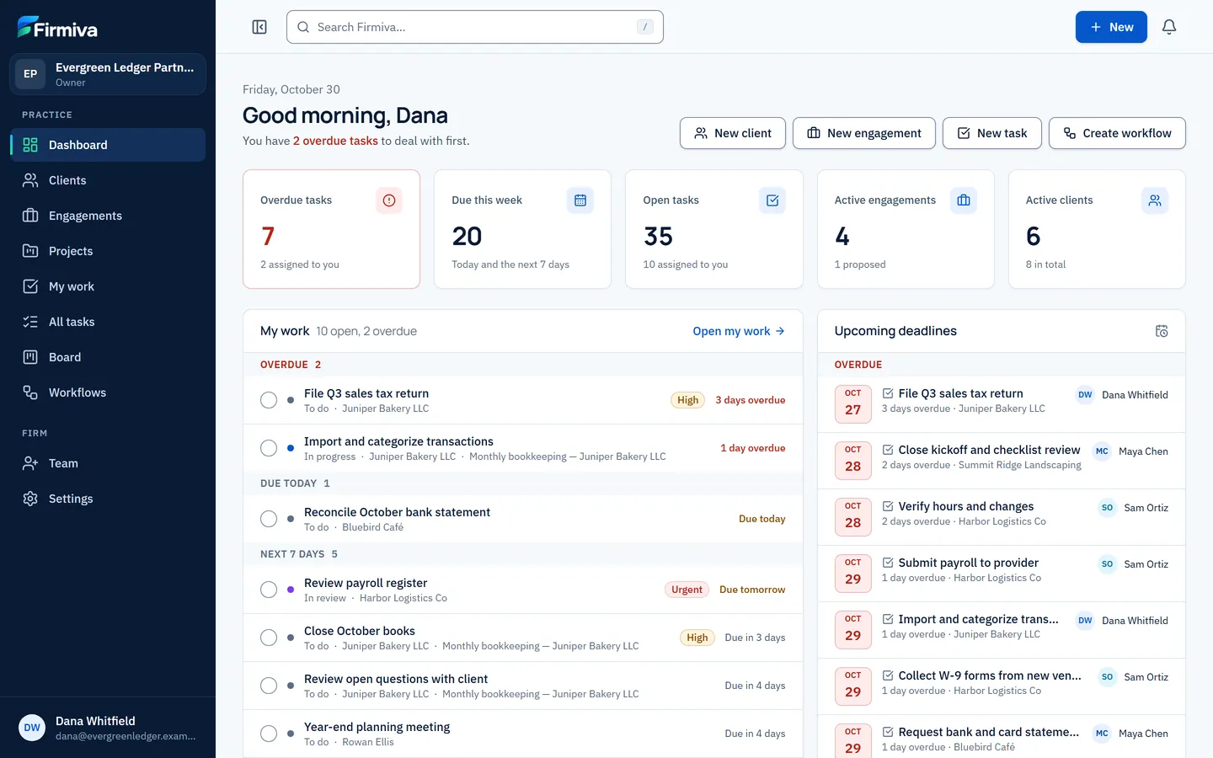Click the Due this week calendar icon
The width and height of the screenshot is (1213, 758).
[x=580, y=200]
